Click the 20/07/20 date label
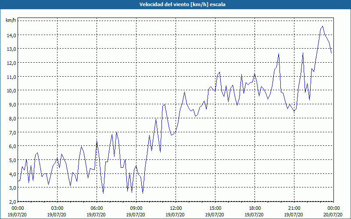Image resolution: width=351 pixels, height=219 pixels. (333, 215)
